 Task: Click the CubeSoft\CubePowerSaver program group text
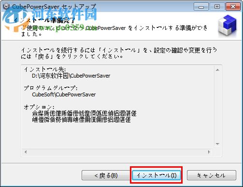(x=64, y=94)
